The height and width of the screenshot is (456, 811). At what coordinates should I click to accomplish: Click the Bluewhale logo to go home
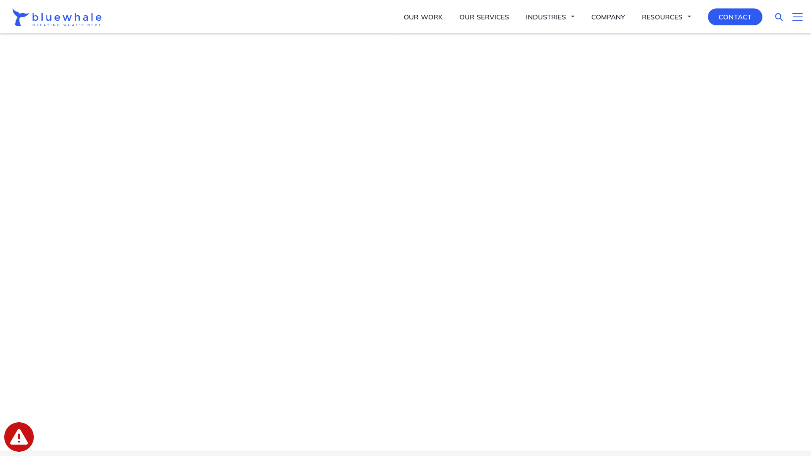[x=57, y=17]
